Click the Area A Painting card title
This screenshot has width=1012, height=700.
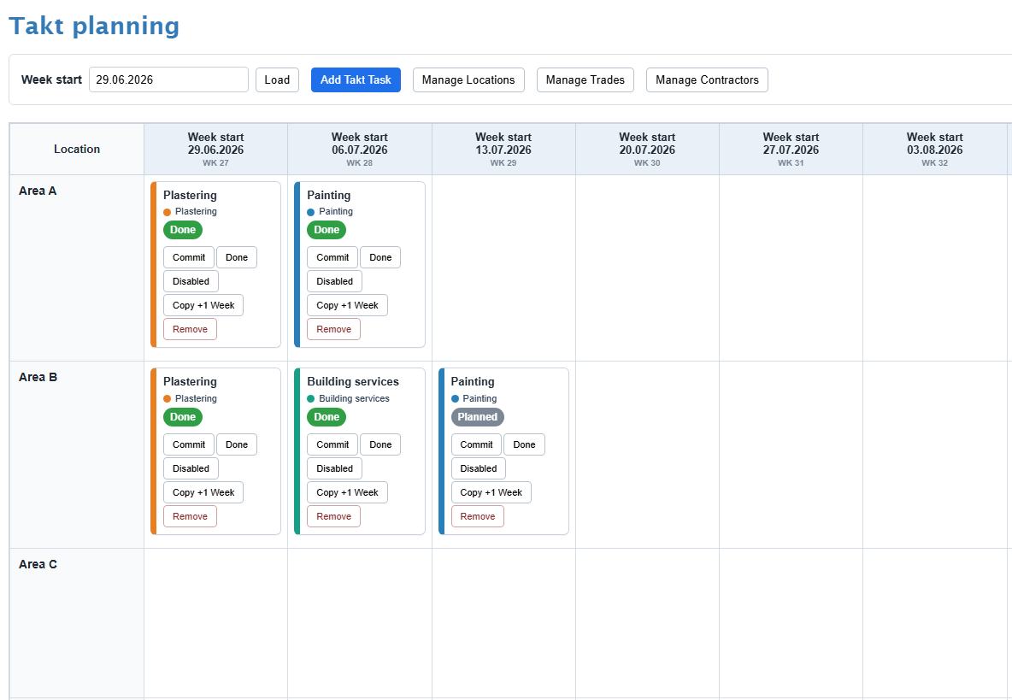(328, 195)
